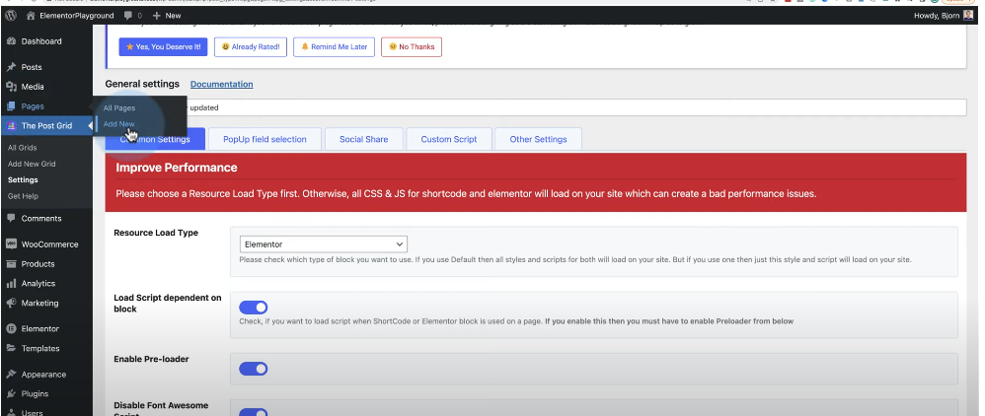
Task: Click the plus New icon in admin bar
Action: tap(156, 16)
